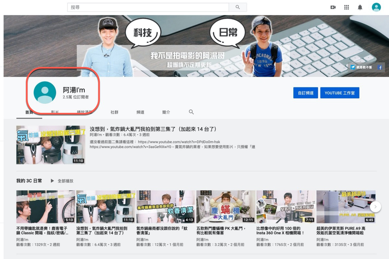Click the 自訂頻道 button
Image resolution: width=389 pixels, height=259 pixels.
point(305,92)
